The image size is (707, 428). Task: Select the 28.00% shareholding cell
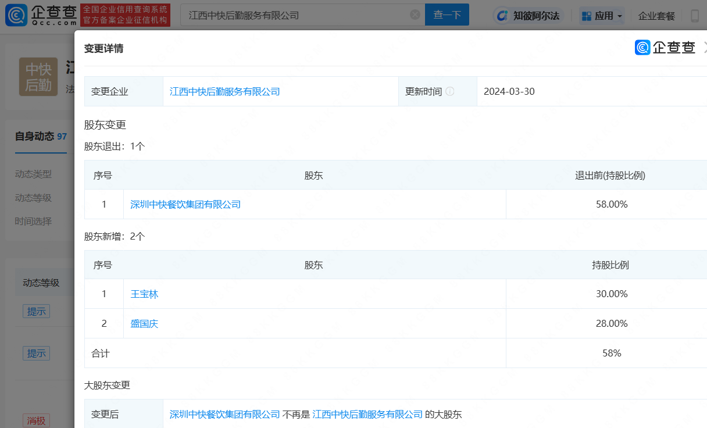612,323
